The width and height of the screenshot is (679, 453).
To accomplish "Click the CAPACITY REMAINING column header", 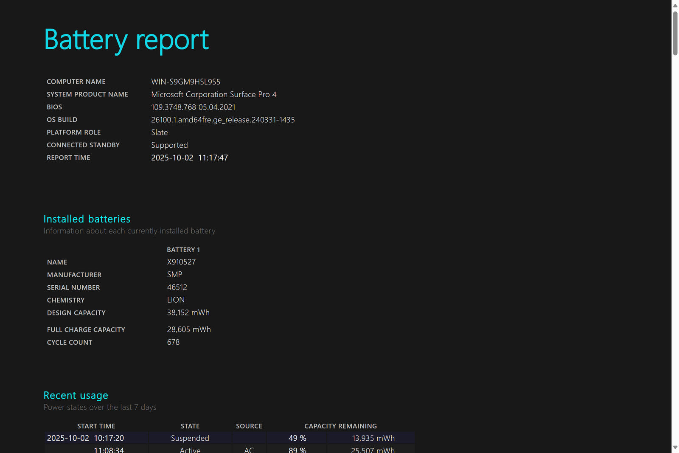I will 340,426.
